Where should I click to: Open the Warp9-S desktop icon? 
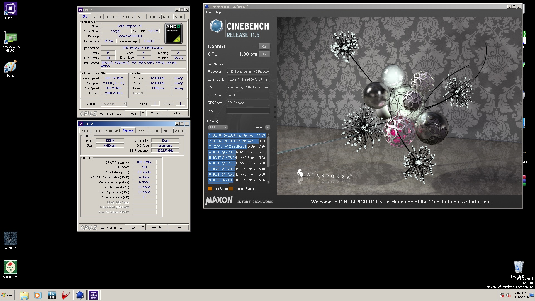pyautogui.click(x=10, y=241)
